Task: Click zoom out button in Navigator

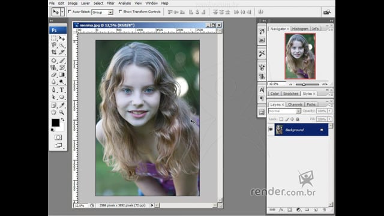Action: pyautogui.click(x=290, y=84)
